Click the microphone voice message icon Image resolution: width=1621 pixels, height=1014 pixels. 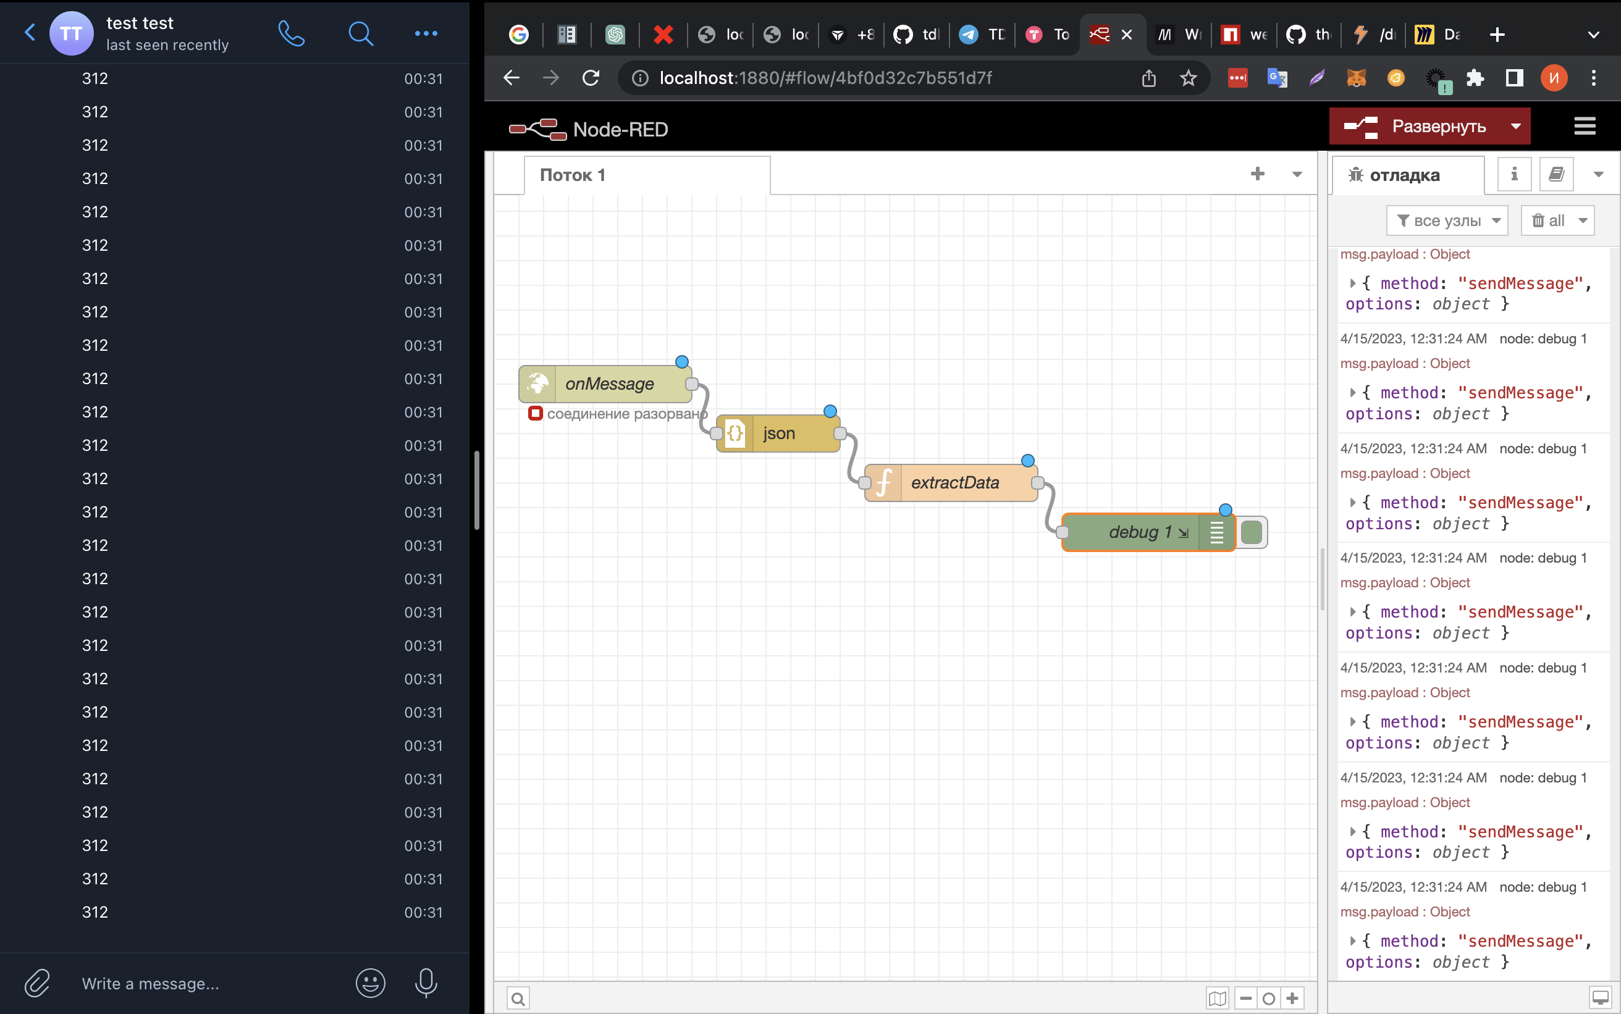point(426,983)
